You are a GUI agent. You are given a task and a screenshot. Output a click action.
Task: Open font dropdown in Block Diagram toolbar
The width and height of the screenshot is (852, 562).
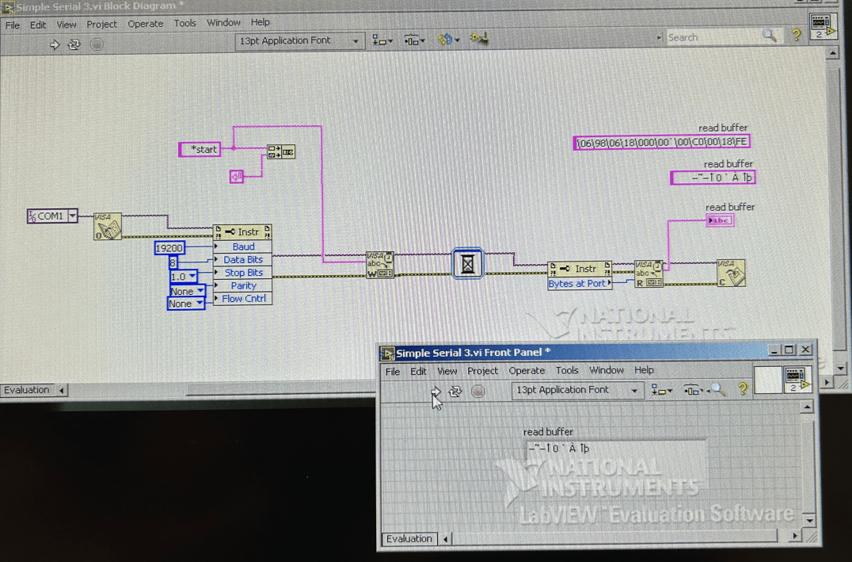[356, 40]
